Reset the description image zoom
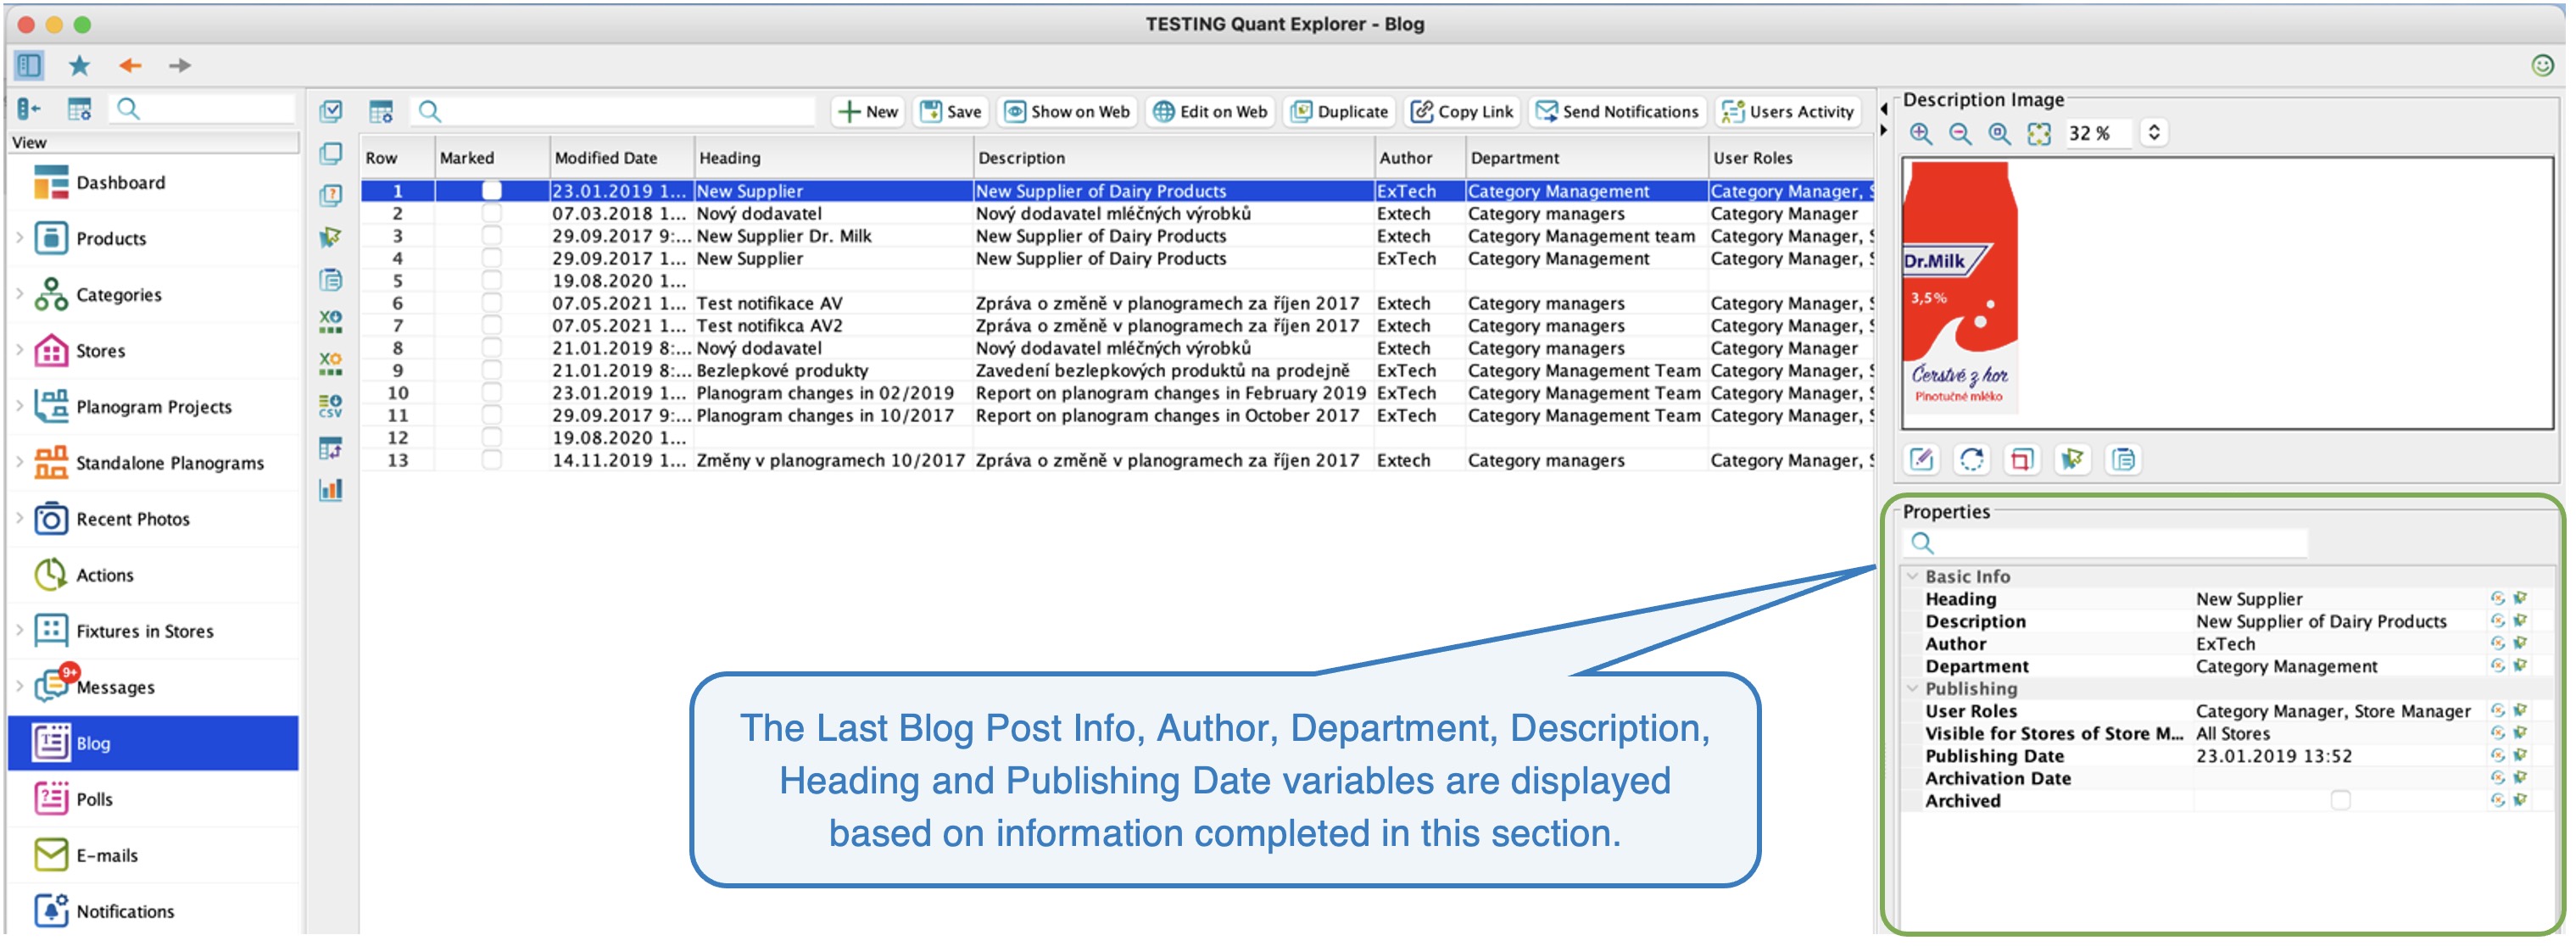This screenshot has width=2576, height=946. point(1999,134)
